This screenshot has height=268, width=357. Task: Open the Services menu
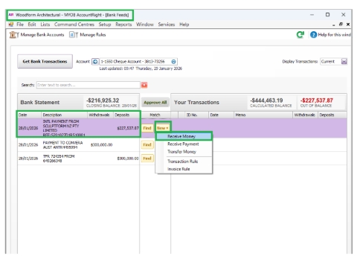click(x=167, y=25)
